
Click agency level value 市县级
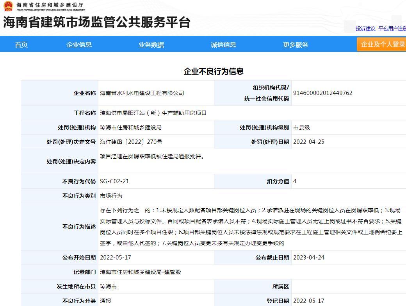[x=301, y=127]
